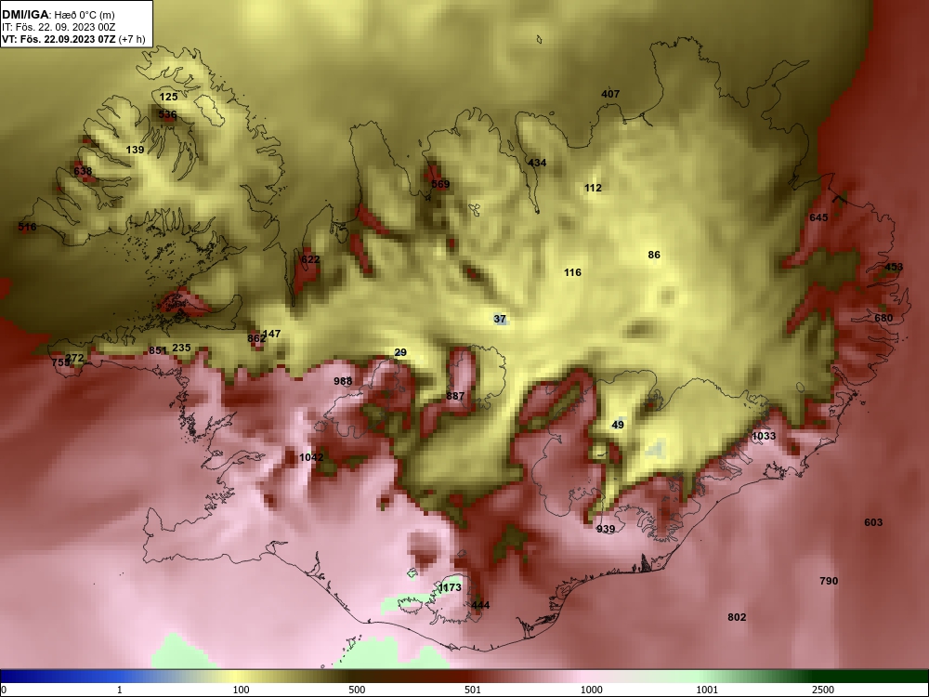Click the map value '444'

click(x=480, y=605)
